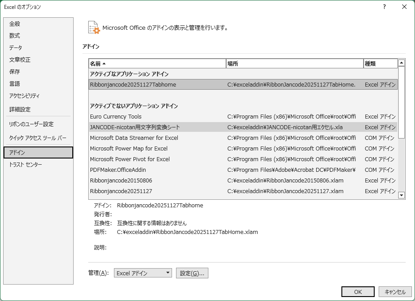The width and height of the screenshot is (415, 301).
Task: Select Microsoft Power Pivot for Excel row
Action: [130, 159]
